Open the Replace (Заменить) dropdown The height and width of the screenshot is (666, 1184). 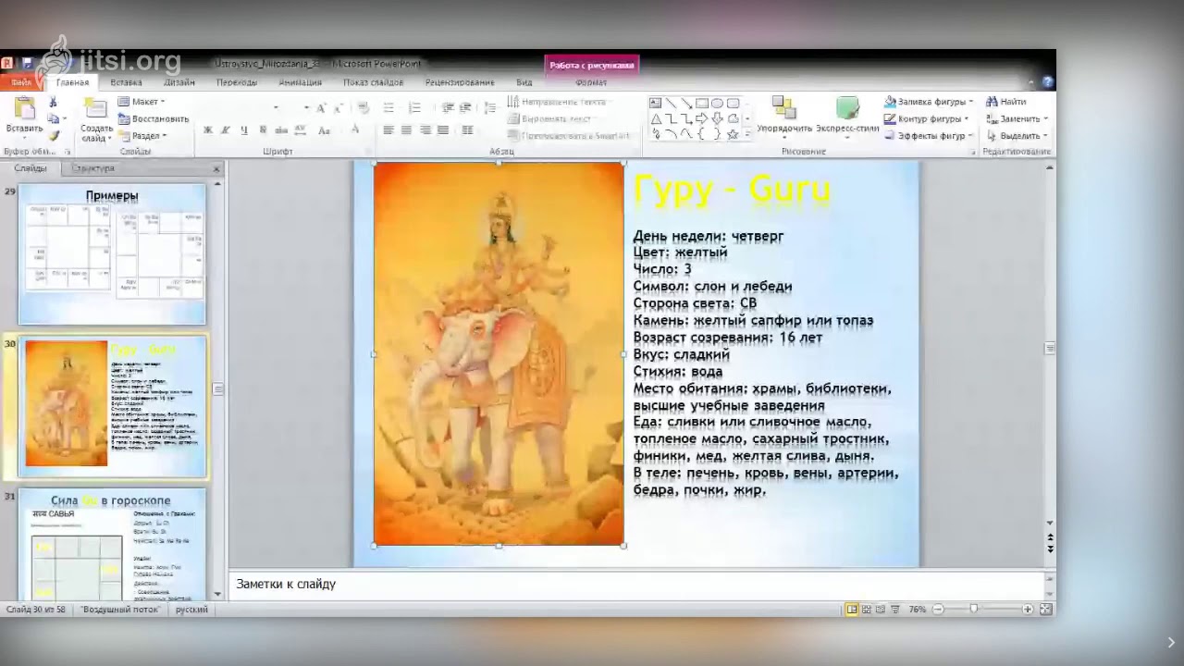coord(1017,118)
